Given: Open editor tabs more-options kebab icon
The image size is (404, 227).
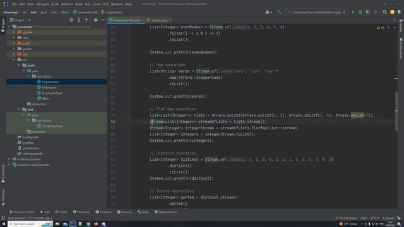Looking at the screenshot, I should pyautogui.click(x=394, y=20).
